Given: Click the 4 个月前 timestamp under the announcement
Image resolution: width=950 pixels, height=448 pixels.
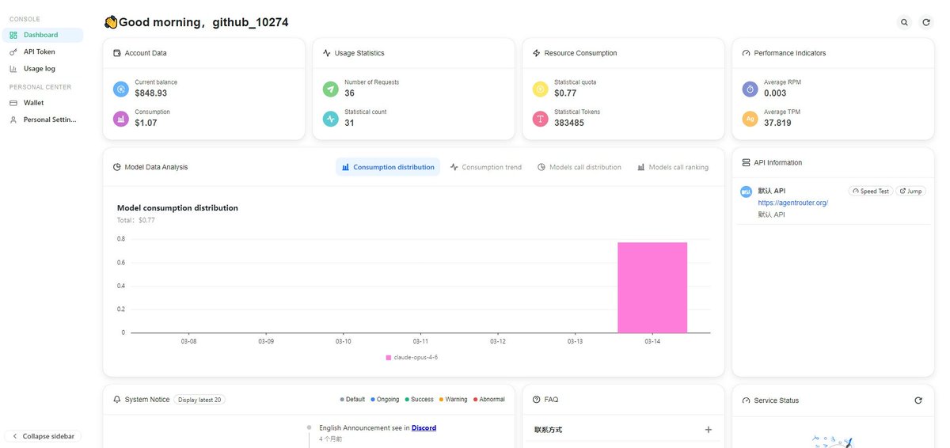Looking at the screenshot, I should point(331,439).
